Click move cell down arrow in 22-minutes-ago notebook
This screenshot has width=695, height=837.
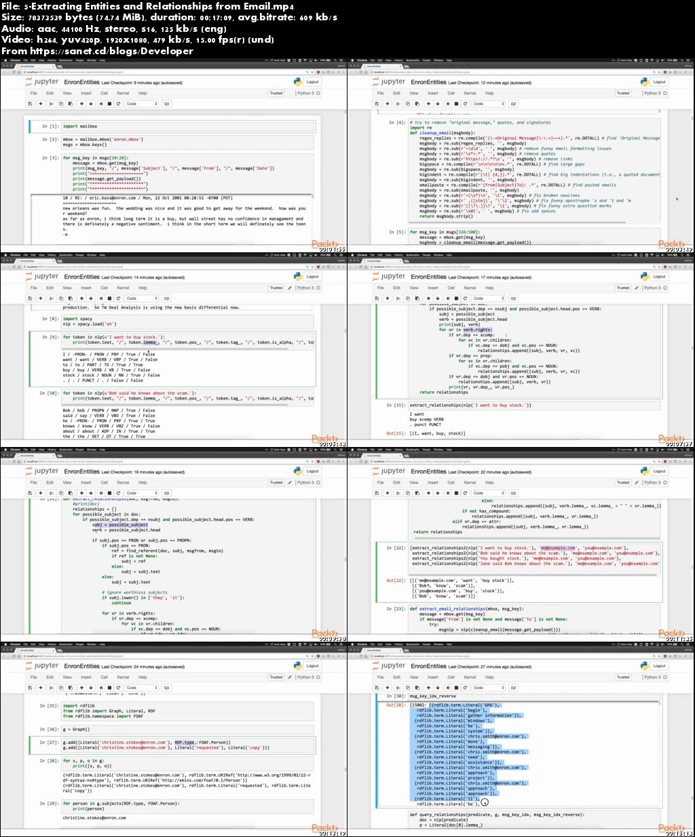pyautogui.click(x=438, y=493)
